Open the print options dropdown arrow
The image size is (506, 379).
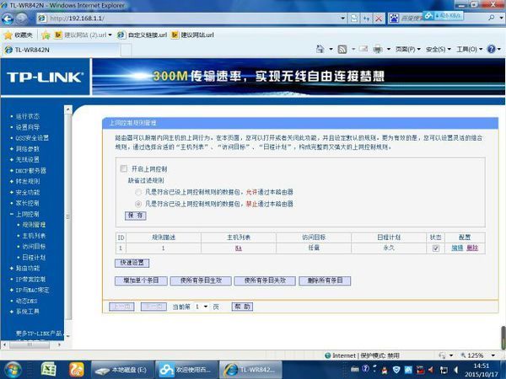(x=389, y=50)
